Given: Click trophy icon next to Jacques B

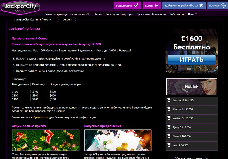Looking at the screenshot, I should (x=169, y=100).
